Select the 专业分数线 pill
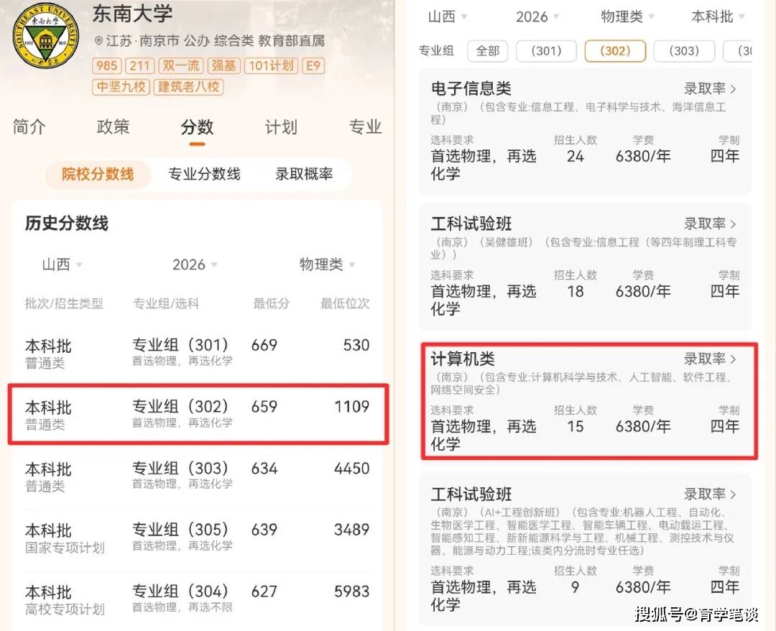Screen dimensions: 776x631 tap(204, 174)
